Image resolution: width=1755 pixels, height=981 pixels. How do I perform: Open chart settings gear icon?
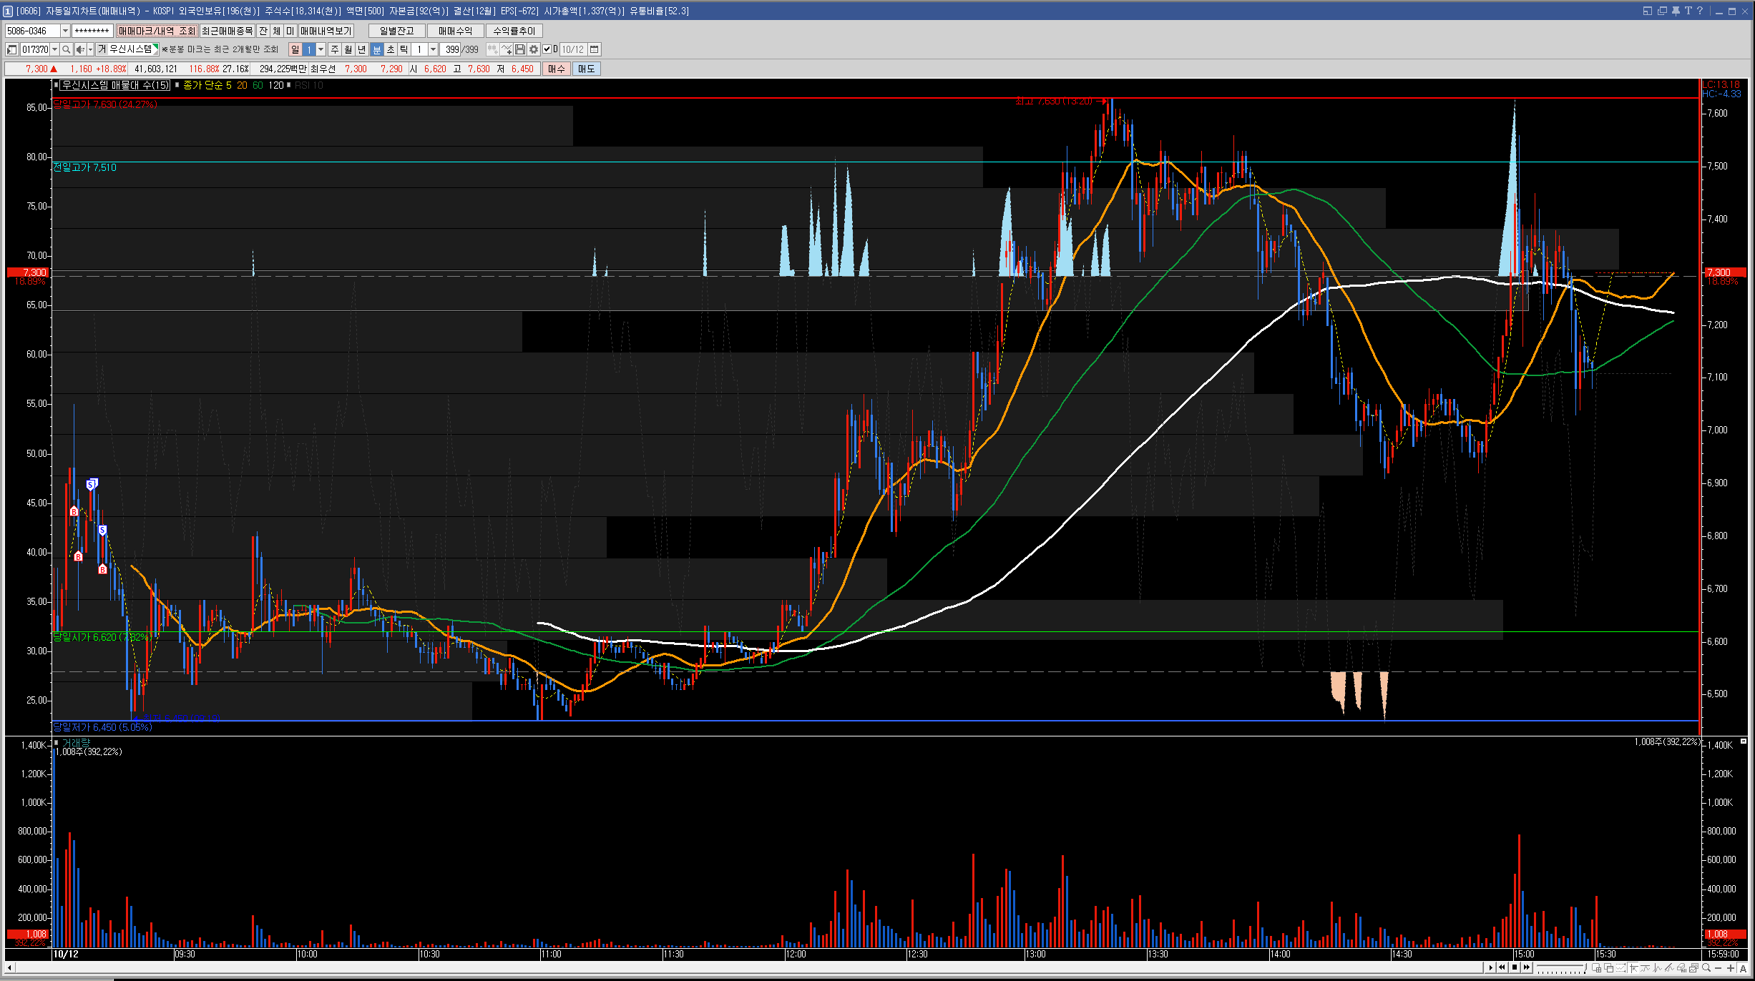point(534,49)
